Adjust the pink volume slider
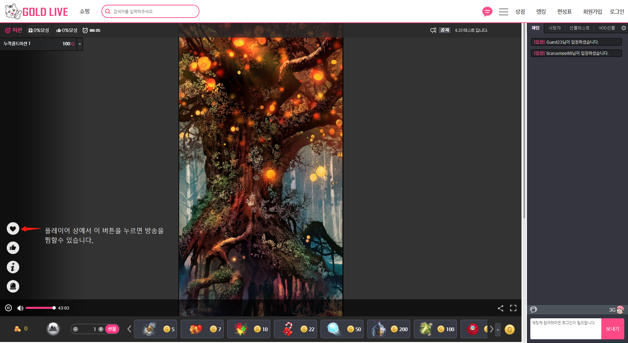This screenshot has height=343, width=628. pyautogui.click(x=41, y=308)
